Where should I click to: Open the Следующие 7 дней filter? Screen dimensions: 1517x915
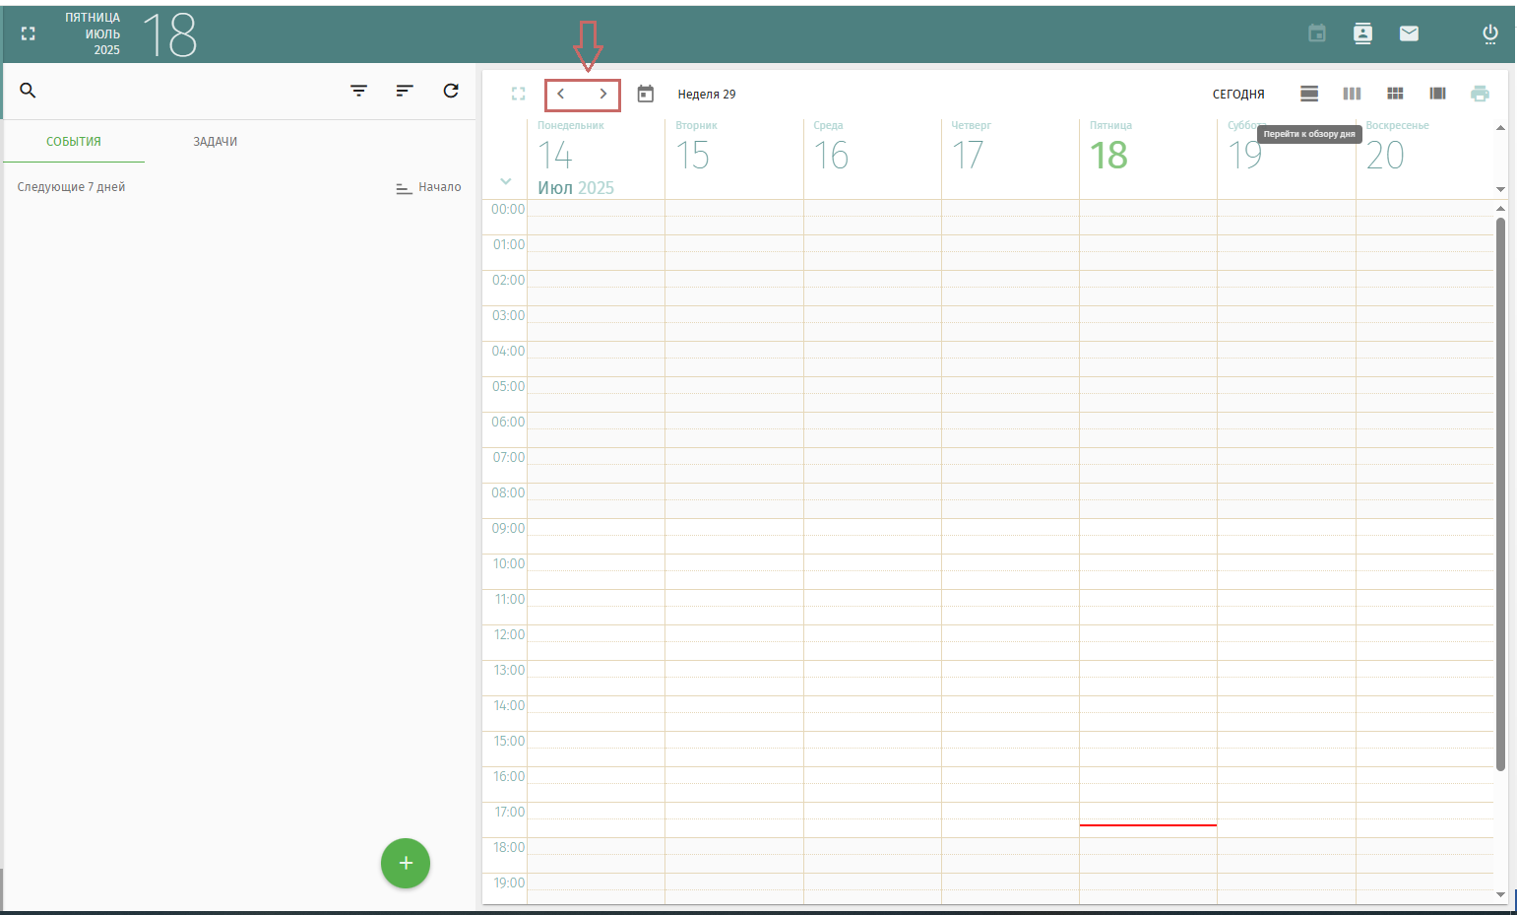click(x=71, y=187)
